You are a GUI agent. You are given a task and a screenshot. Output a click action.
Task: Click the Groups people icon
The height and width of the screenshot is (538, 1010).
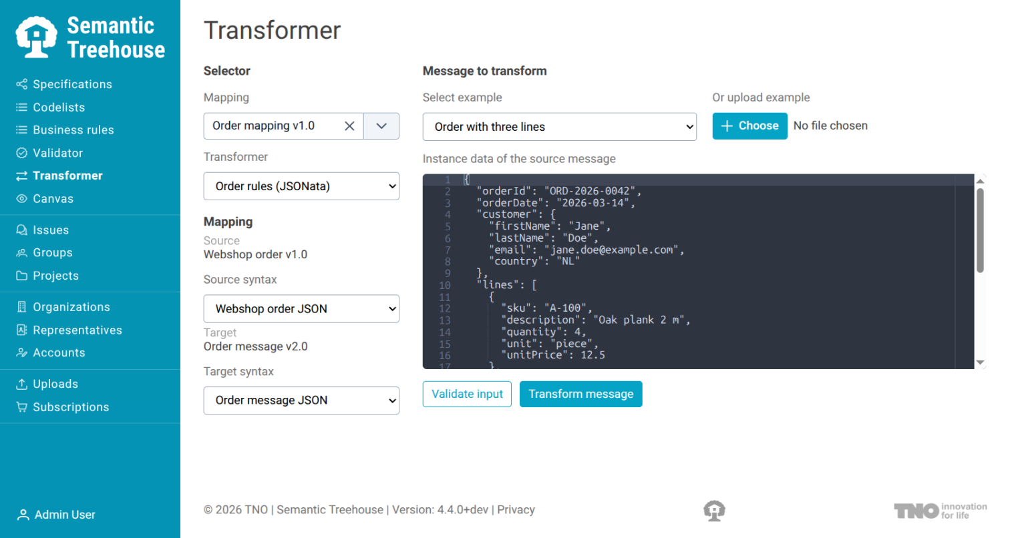tap(22, 253)
